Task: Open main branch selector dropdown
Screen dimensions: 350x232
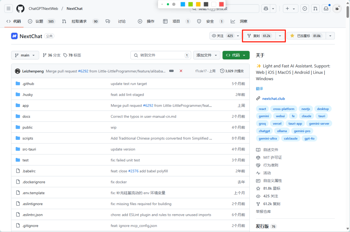Action: click(x=25, y=55)
